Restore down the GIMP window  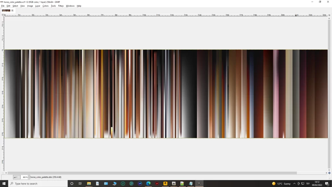point(320,2)
